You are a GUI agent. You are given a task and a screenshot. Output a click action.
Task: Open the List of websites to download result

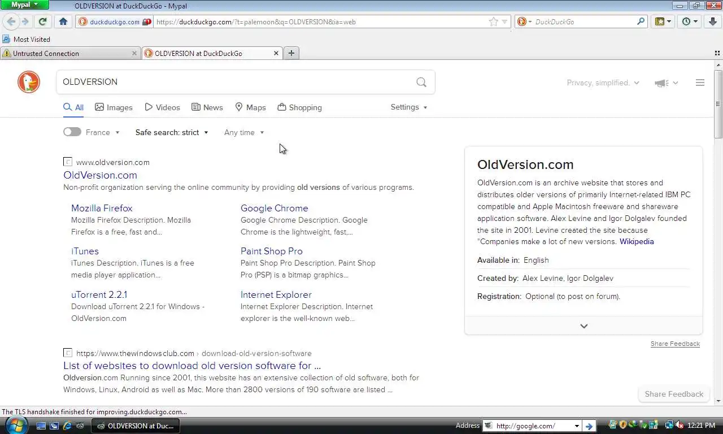click(x=192, y=366)
